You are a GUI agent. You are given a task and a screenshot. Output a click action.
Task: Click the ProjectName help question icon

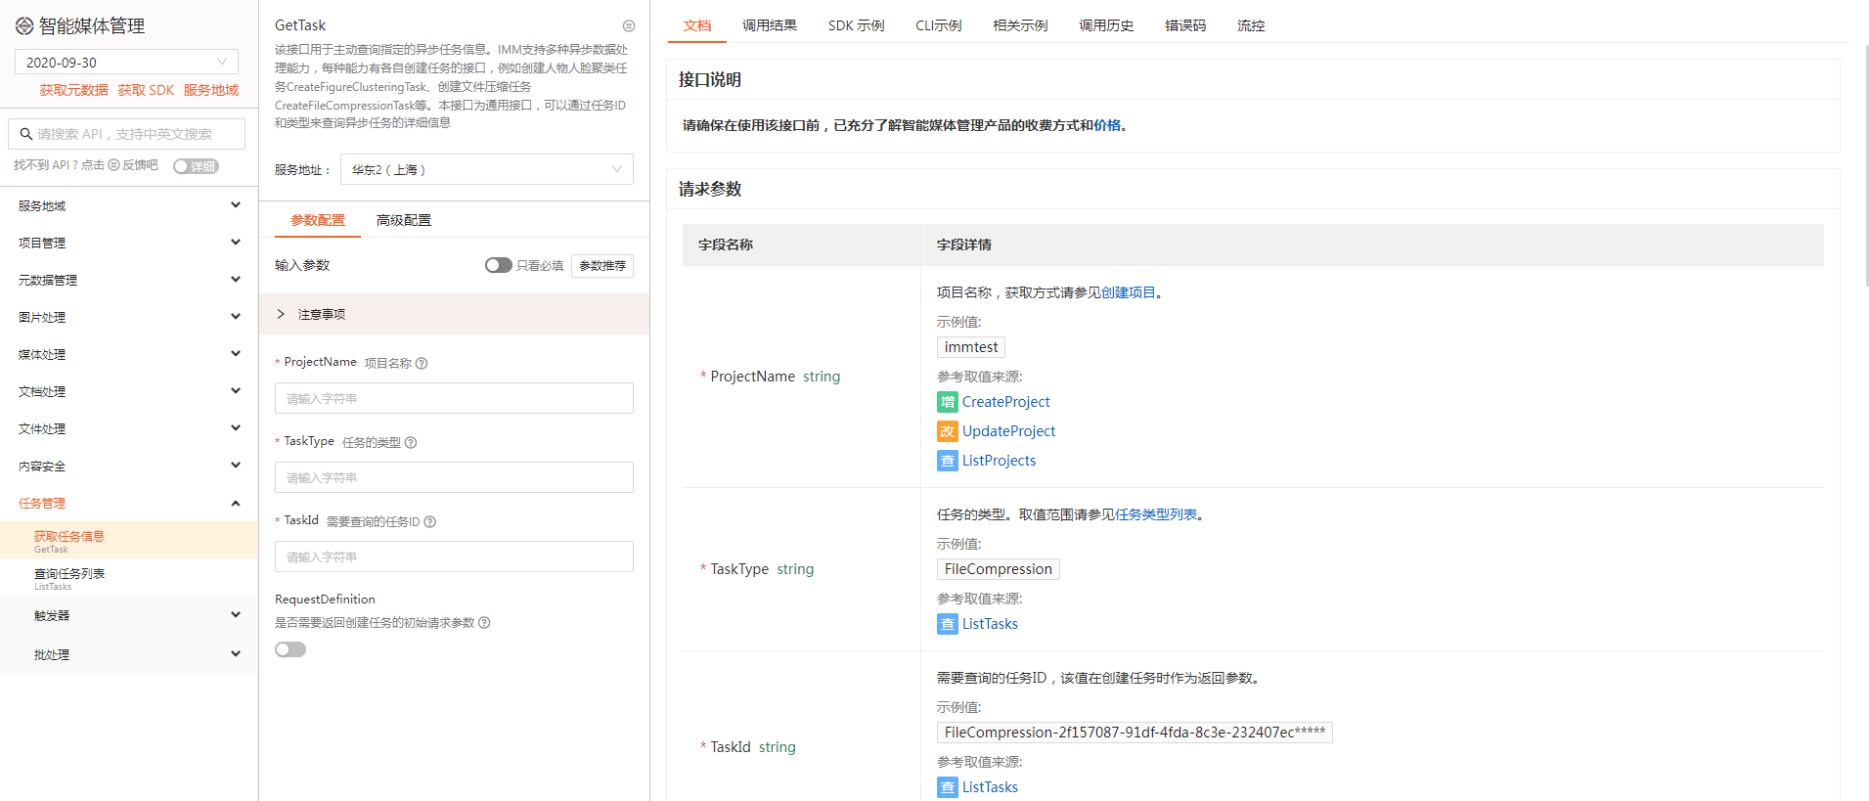click(422, 364)
